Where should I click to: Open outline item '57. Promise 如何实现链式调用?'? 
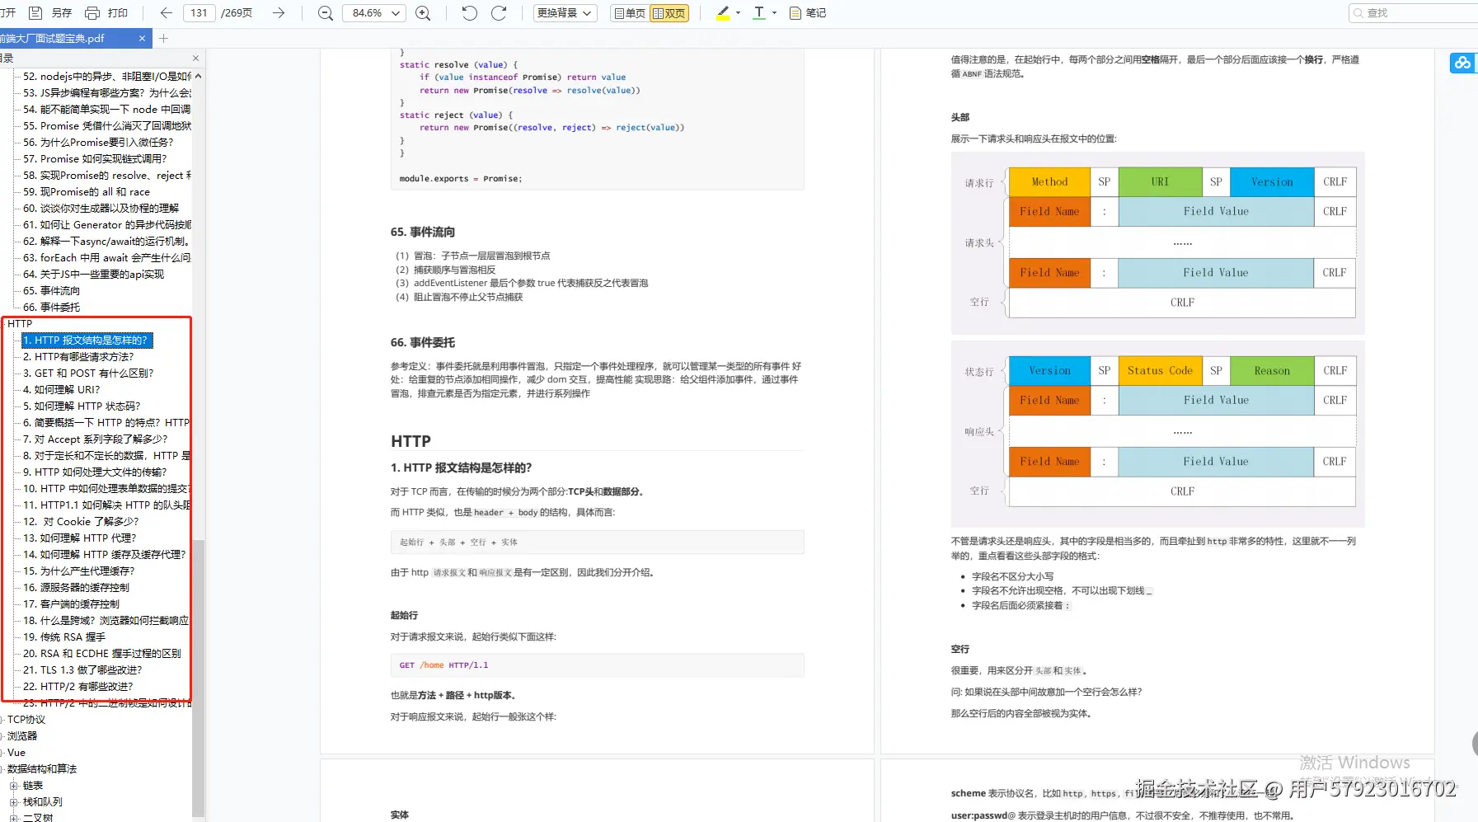tap(95, 159)
